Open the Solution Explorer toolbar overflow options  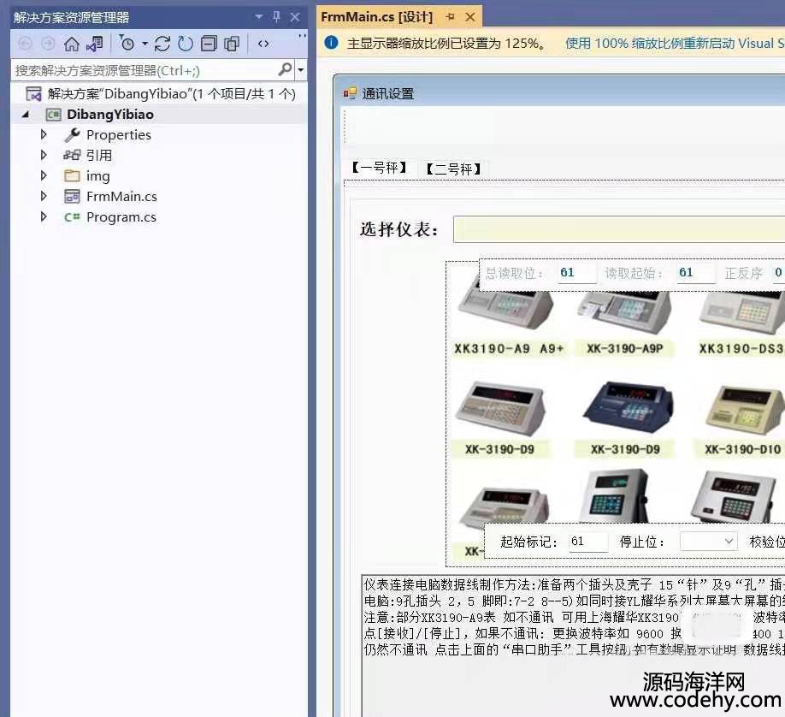[301, 37]
